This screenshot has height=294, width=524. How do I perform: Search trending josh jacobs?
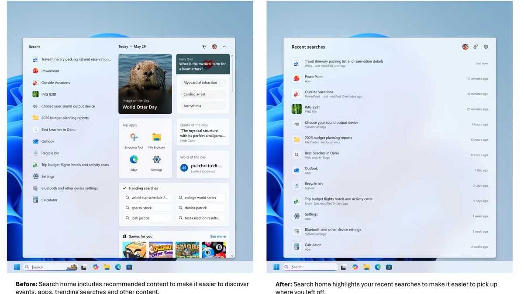(148, 218)
